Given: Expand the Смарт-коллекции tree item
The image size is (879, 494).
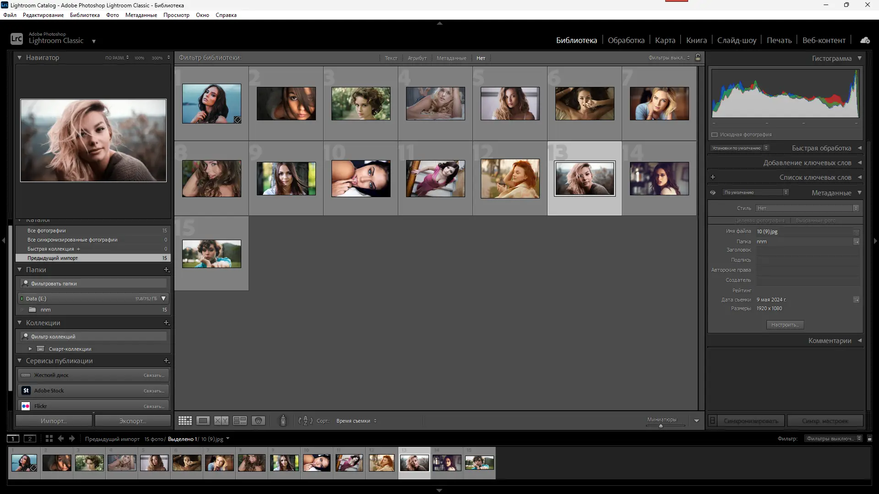Looking at the screenshot, I should click(30, 349).
